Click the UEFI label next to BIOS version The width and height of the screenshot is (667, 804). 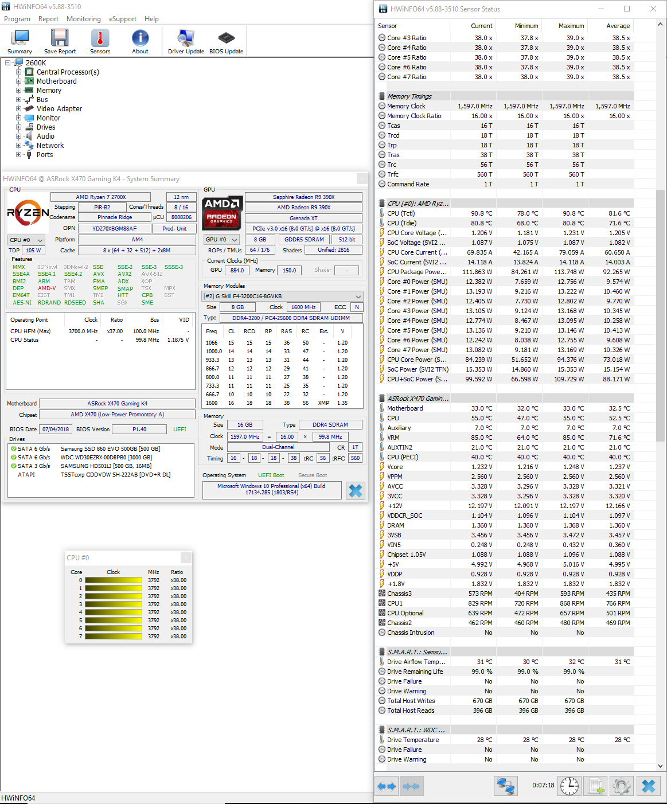180,429
